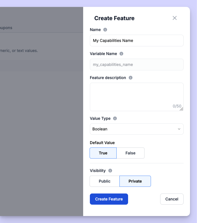Cancel feature creation
The width and height of the screenshot is (197, 223).
click(172, 199)
